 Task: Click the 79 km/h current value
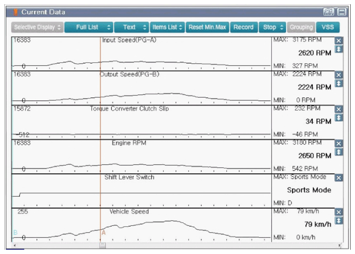pyautogui.click(x=318, y=225)
